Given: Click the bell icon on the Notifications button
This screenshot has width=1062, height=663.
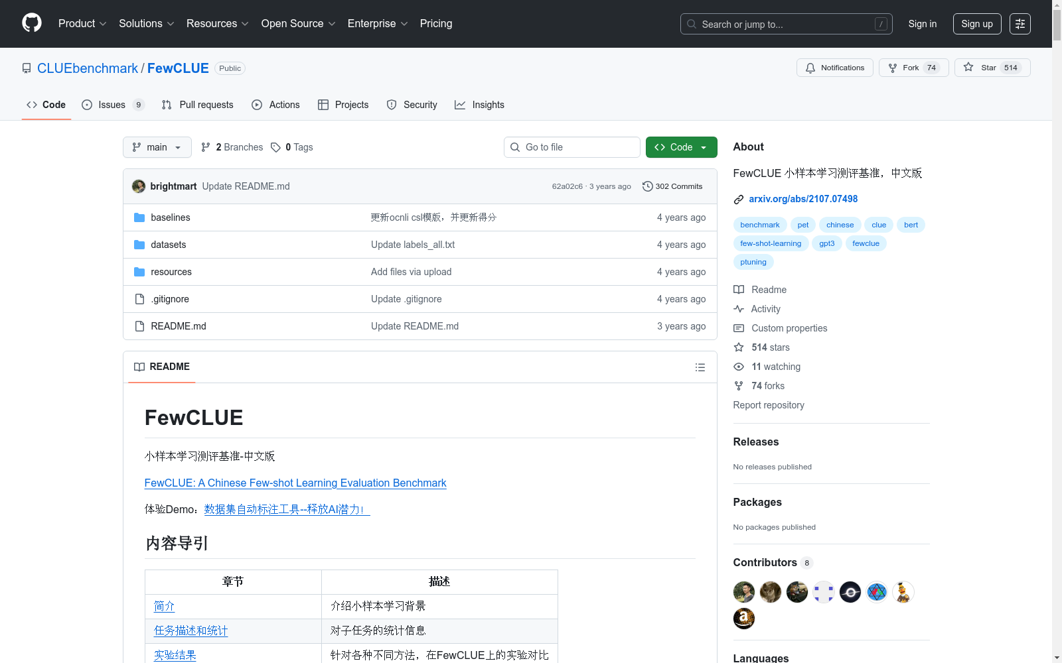Looking at the screenshot, I should [x=810, y=68].
